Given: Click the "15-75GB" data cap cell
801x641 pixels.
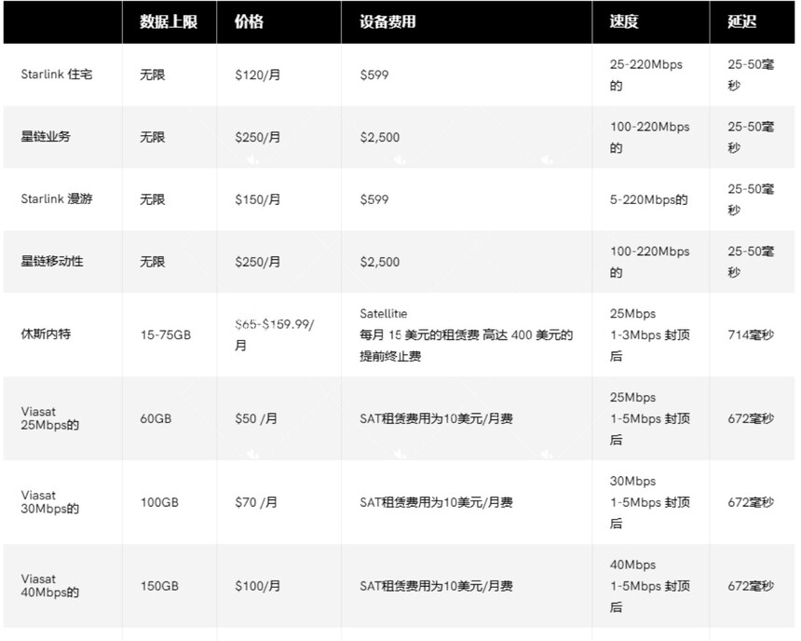Looking at the screenshot, I should pos(166,335).
